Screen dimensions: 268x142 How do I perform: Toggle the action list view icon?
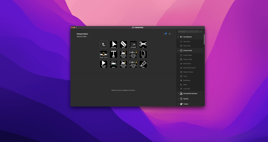point(201,32)
